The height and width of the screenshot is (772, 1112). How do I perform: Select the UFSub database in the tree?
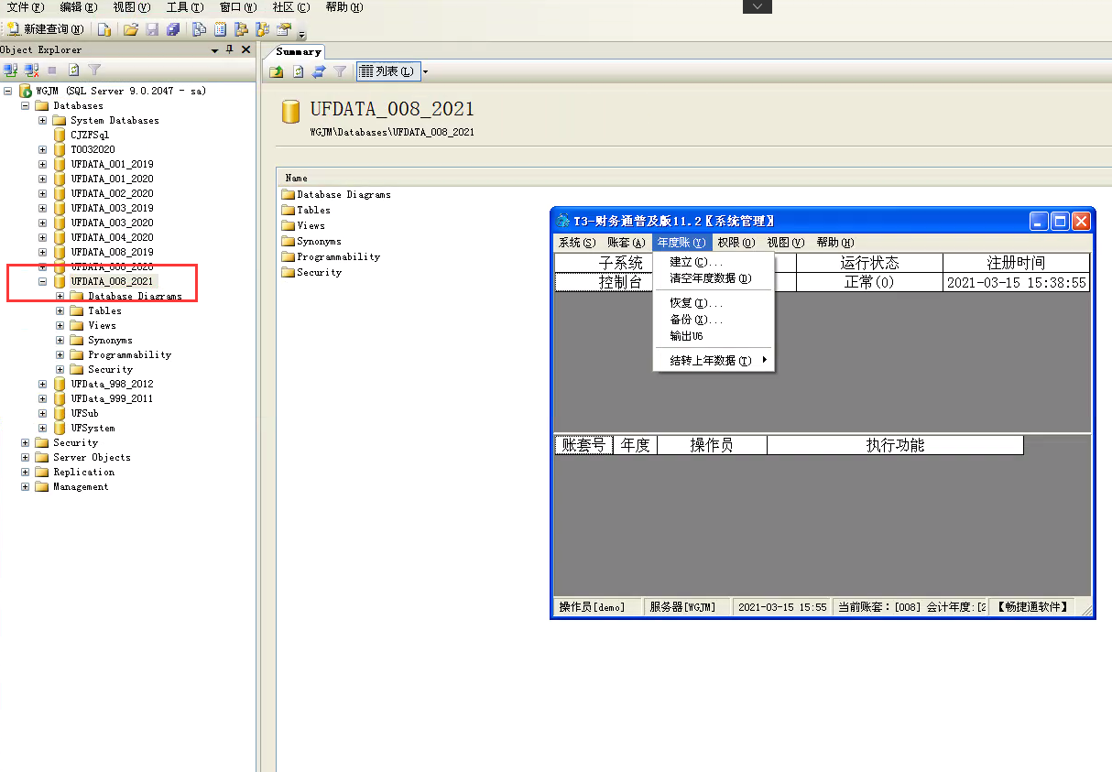click(x=84, y=414)
